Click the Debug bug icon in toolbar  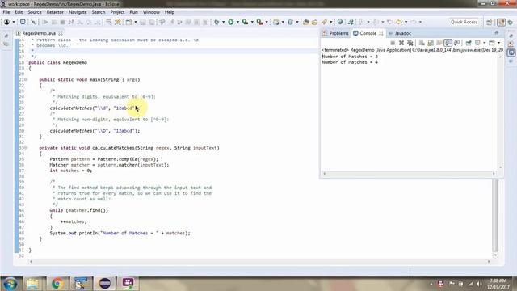click(x=216, y=22)
